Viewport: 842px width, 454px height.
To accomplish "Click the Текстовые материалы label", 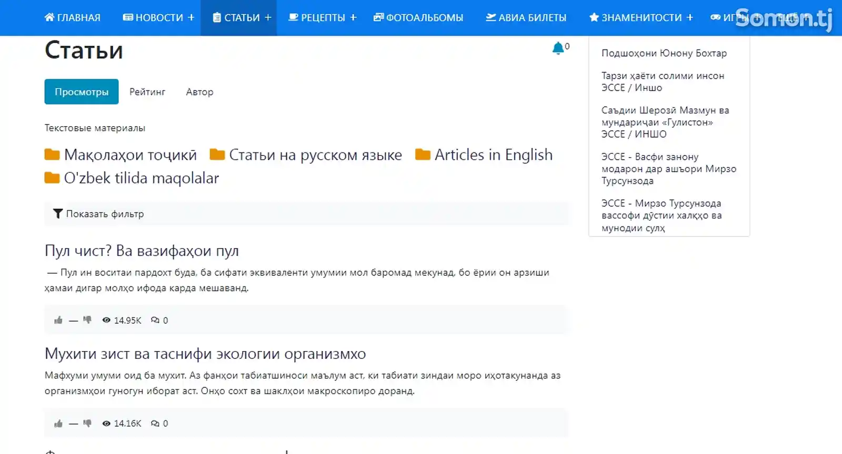I will [x=95, y=128].
